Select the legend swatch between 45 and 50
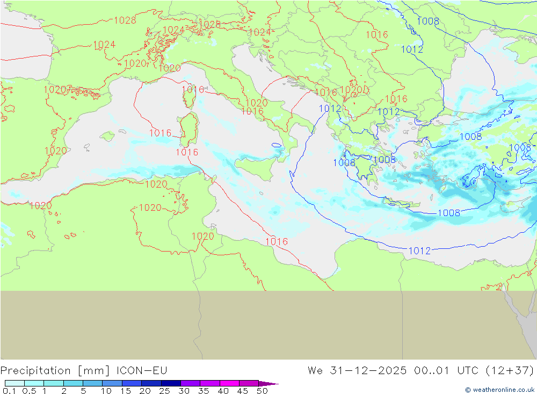 249,383
